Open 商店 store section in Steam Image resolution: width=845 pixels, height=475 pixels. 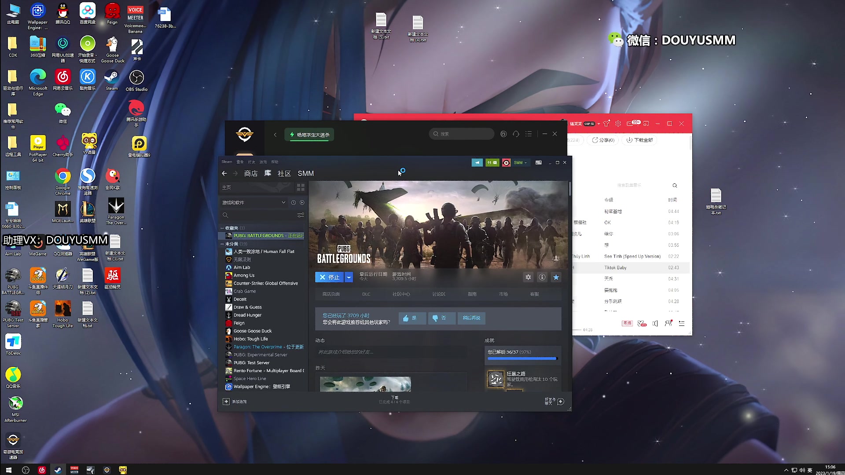point(251,174)
